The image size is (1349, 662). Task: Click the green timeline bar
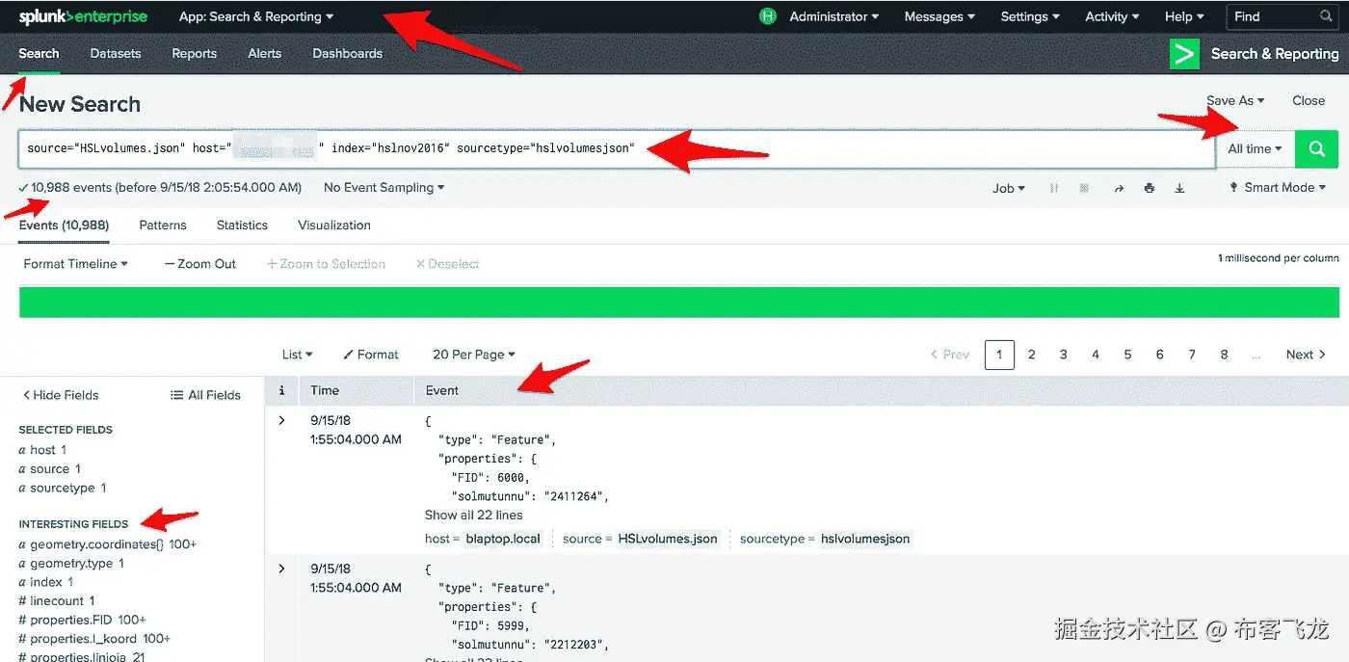point(679,302)
